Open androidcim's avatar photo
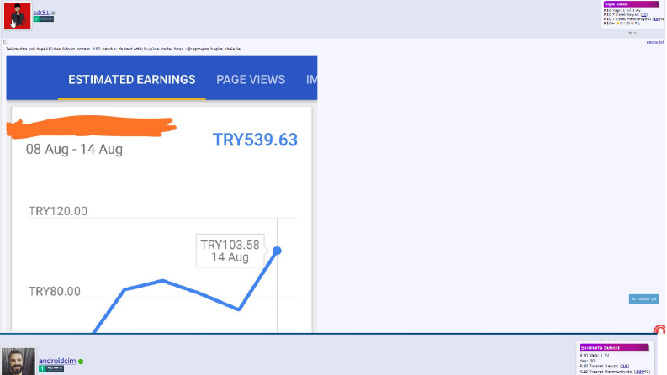This screenshot has height=375, width=667. [18, 362]
